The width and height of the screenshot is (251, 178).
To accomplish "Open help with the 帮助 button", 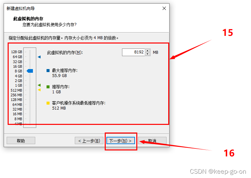I will [21, 141].
